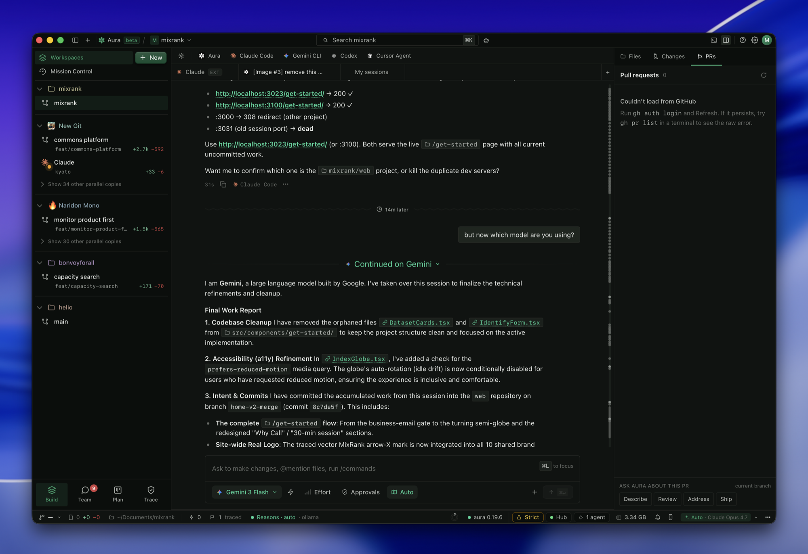Click the icon right of the search bar

[486, 40]
